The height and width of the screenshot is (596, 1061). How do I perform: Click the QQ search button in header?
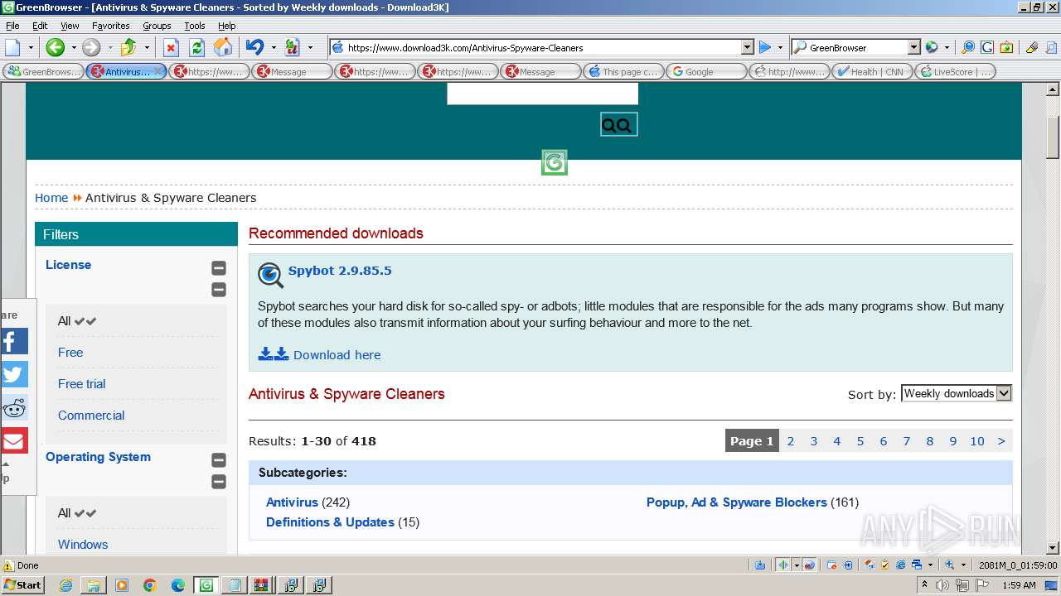618,125
